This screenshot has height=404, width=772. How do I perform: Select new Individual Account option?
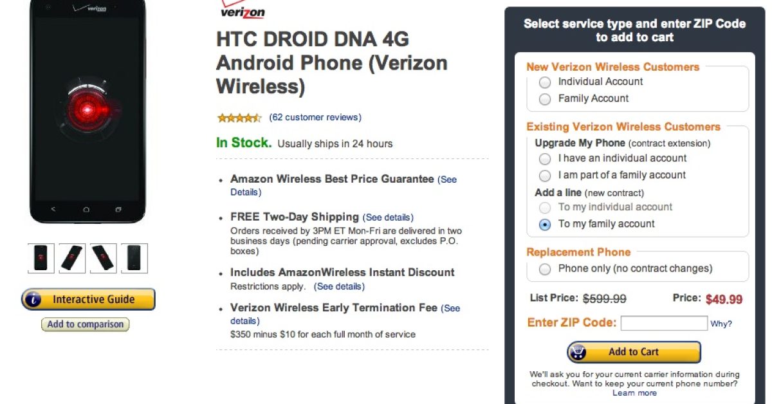[545, 82]
